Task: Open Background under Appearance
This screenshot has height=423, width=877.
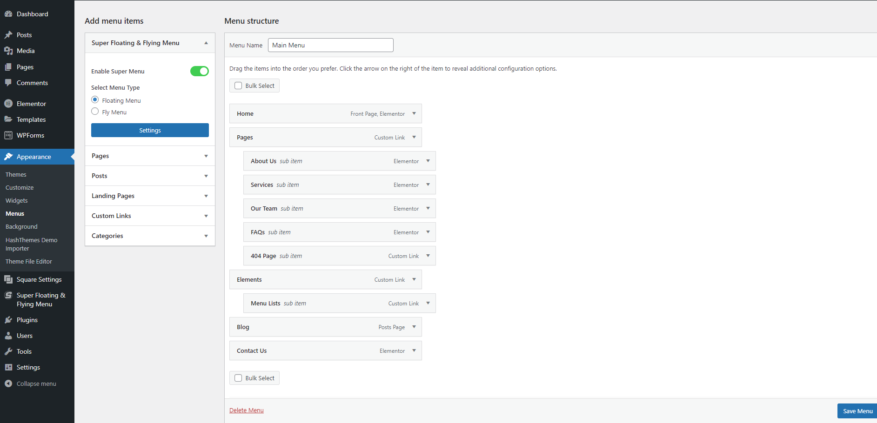Action: (x=21, y=227)
